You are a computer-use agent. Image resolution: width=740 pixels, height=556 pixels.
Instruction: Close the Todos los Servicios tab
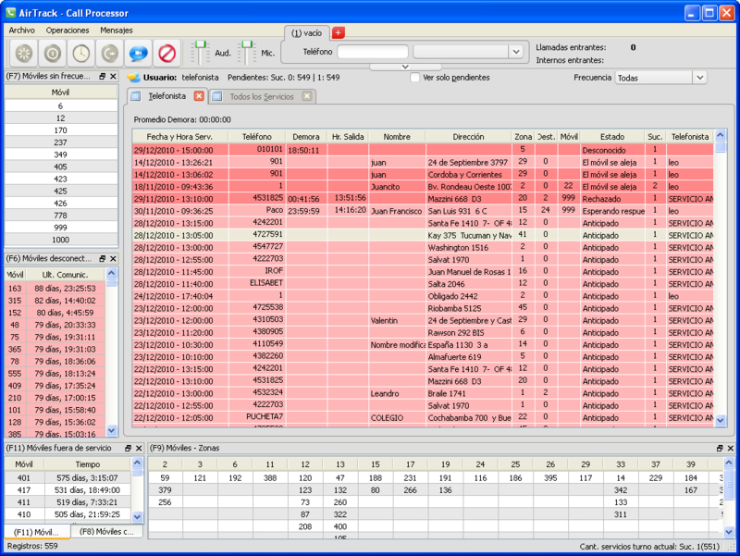(x=307, y=96)
